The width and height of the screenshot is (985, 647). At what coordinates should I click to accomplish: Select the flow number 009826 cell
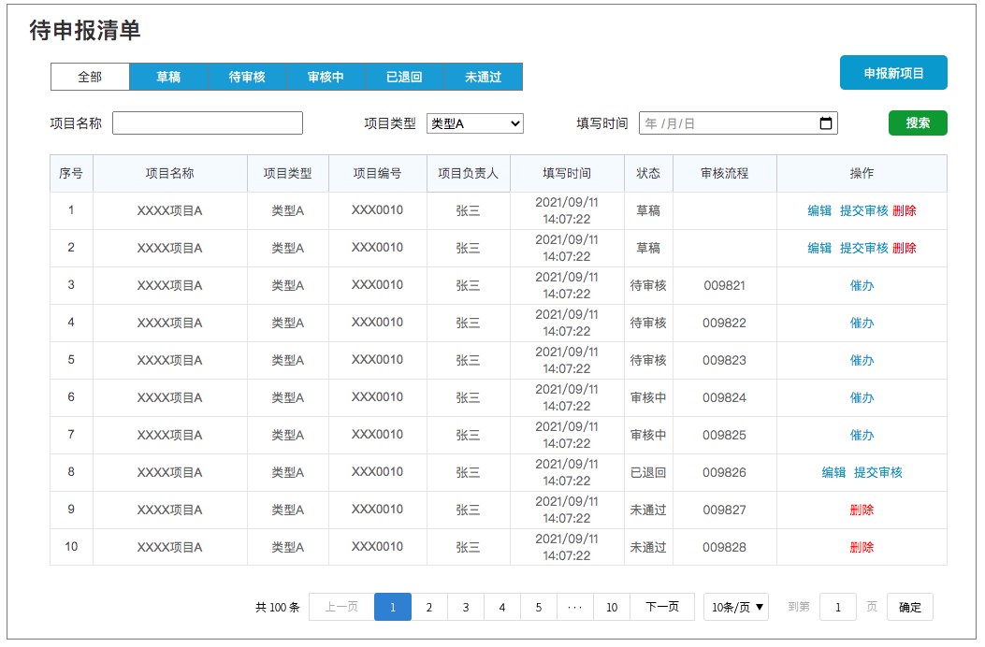(724, 472)
